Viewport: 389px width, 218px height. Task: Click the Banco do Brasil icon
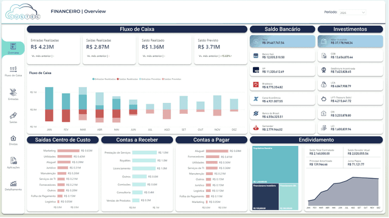click(256, 113)
